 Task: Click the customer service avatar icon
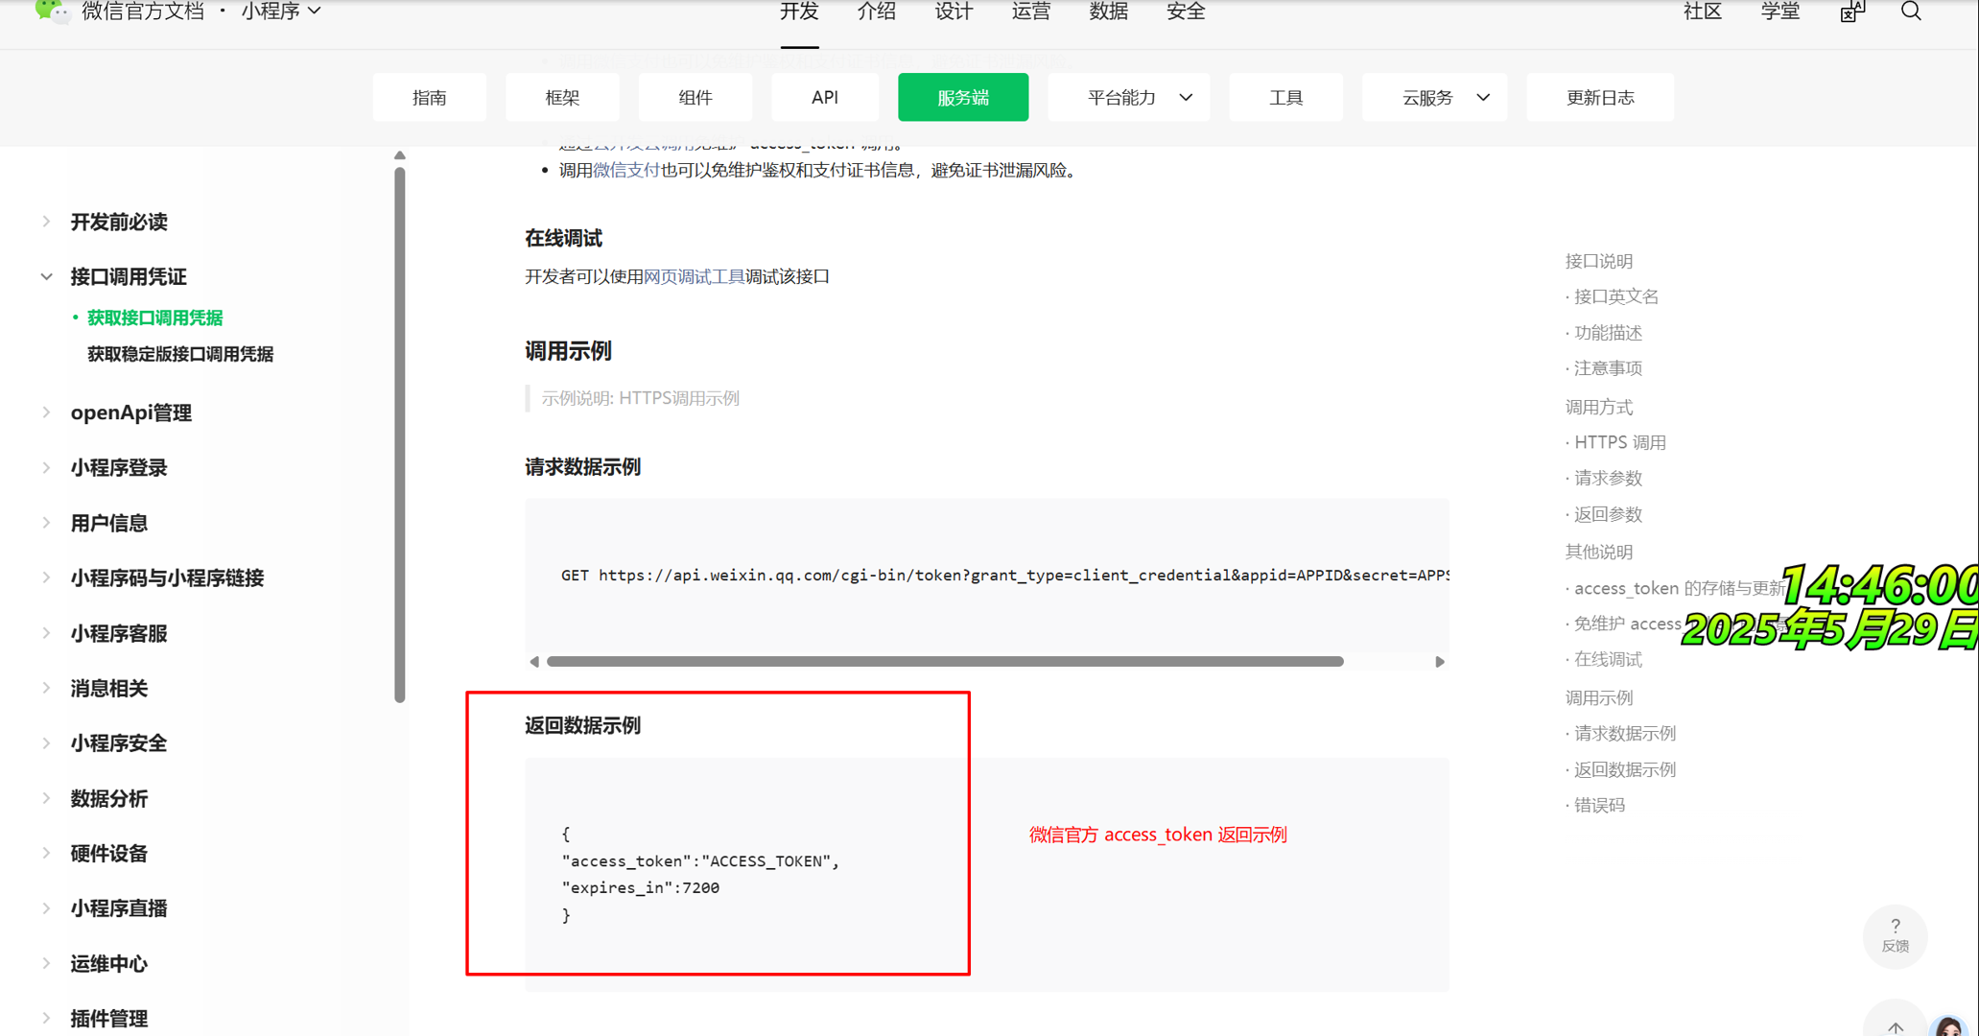pos(1949,1025)
